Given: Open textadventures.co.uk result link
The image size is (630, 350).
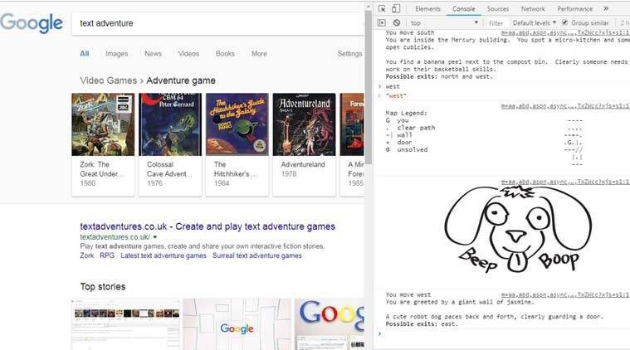Looking at the screenshot, I should (x=208, y=226).
